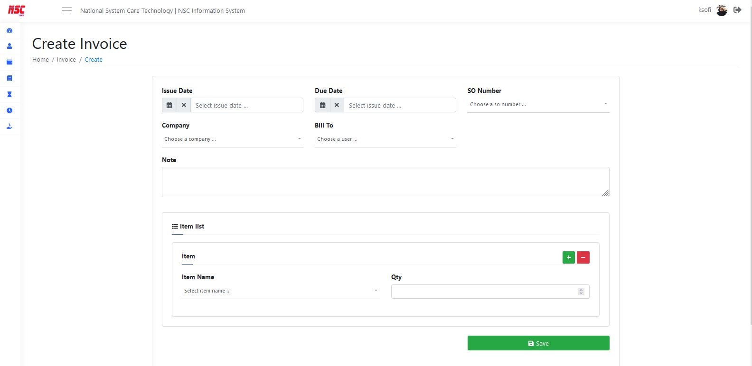
Task: Open the wallet sidebar icon
Action: coord(9,62)
